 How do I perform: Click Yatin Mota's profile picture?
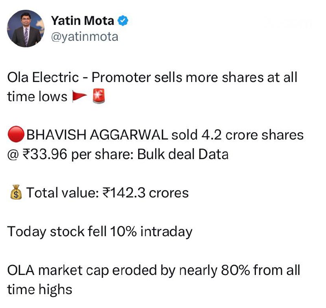point(26,28)
